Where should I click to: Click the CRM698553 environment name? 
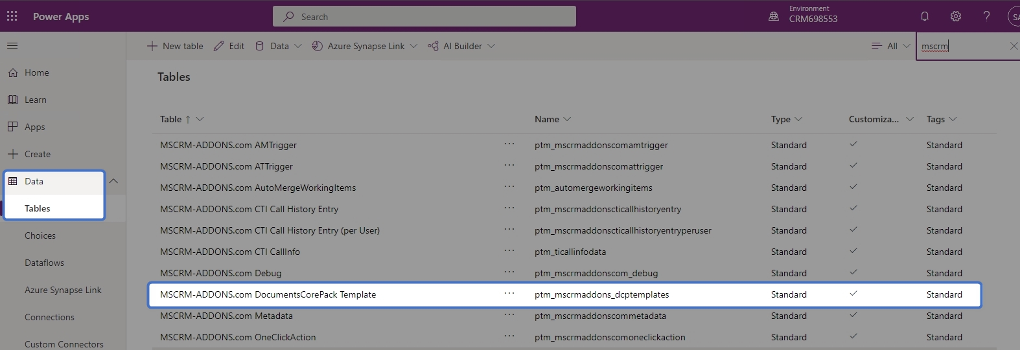click(813, 19)
